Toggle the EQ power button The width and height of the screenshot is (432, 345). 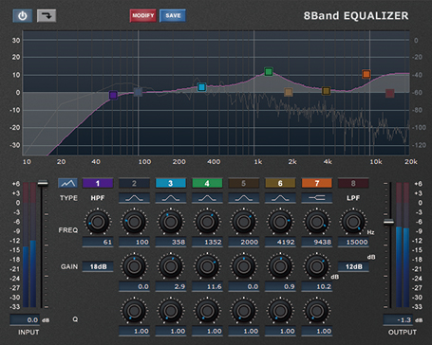click(22, 16)
